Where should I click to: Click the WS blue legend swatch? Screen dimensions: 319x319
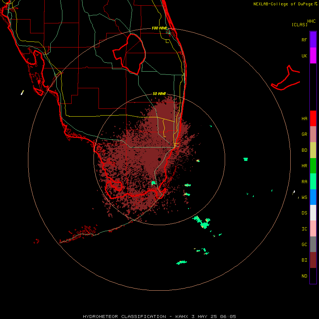pos(313,197)
